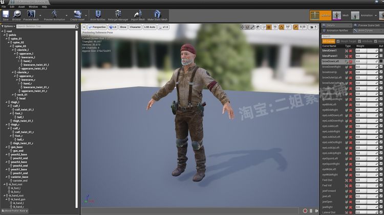Switch to Skeleton editing mode

click(321, 15)
